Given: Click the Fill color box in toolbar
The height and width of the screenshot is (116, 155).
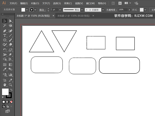Looking at the screenshot, I should click(x=5, y=92).
